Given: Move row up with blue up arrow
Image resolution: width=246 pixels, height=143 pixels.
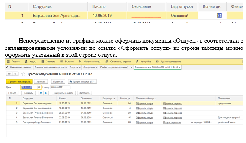Looking at the screenshot, I should click(x=41, y=93).
